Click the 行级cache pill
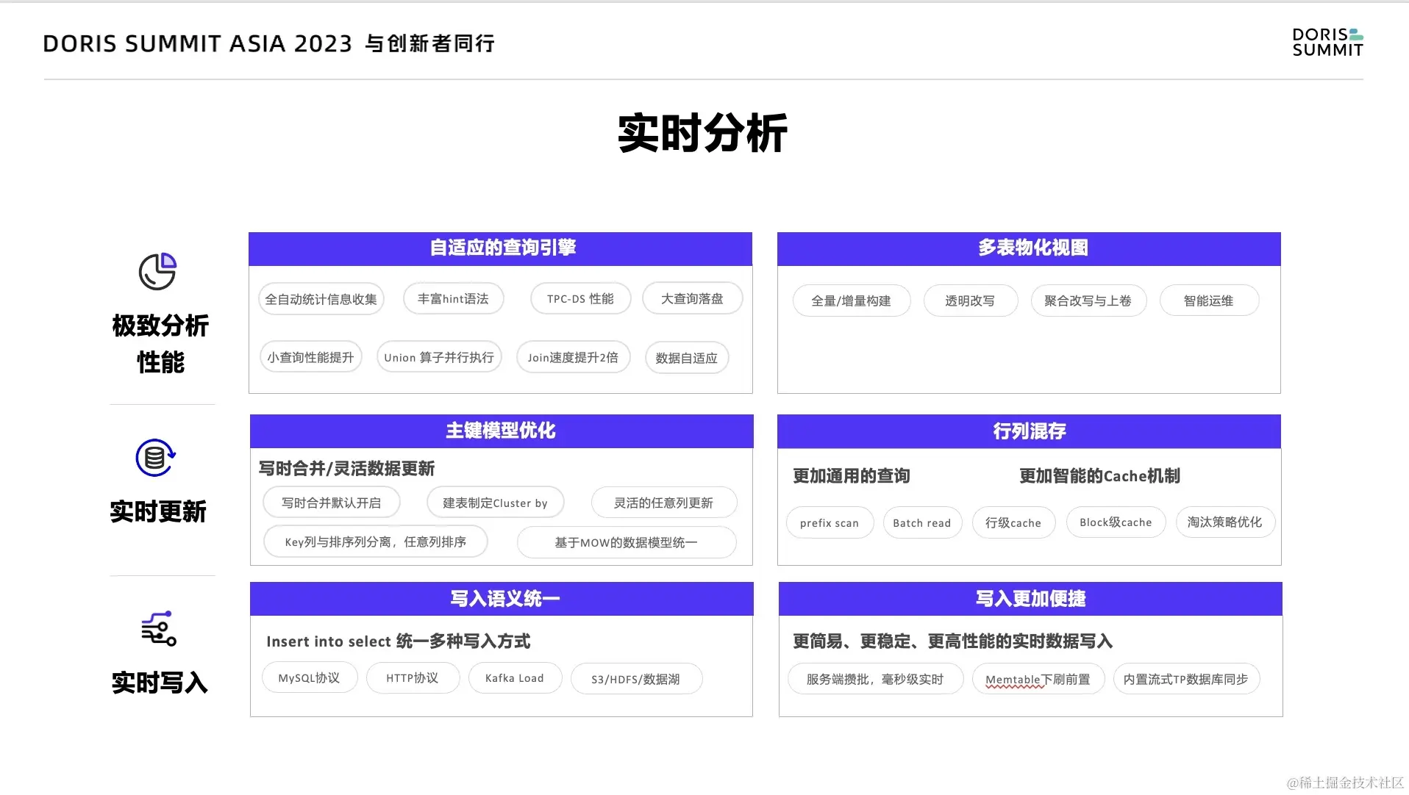The height and width of the screenshot is (795, 1409). [1013, 522]
